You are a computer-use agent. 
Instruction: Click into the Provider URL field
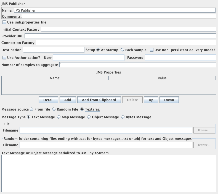click(x=120, y=36)
